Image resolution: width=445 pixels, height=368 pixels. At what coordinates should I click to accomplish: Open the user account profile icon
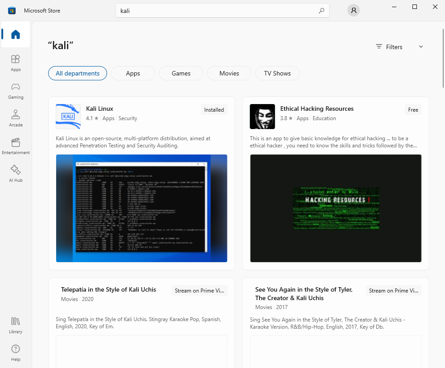click(x=353, y=10)
